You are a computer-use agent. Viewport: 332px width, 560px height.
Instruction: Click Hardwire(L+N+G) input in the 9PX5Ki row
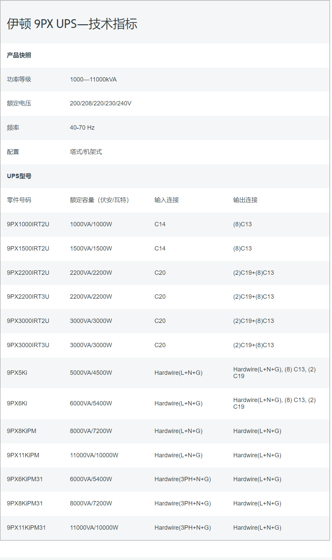179,373
